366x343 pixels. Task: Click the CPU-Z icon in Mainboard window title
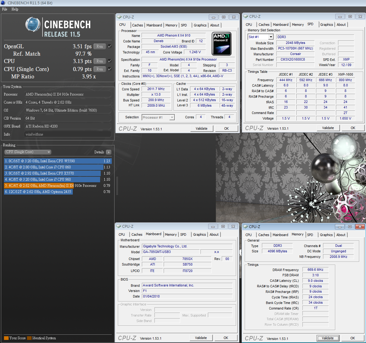pos(119,227)
